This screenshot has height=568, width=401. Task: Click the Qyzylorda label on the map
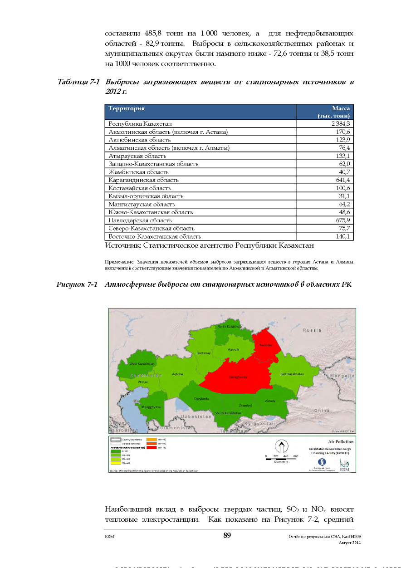[x=201, y=399]
